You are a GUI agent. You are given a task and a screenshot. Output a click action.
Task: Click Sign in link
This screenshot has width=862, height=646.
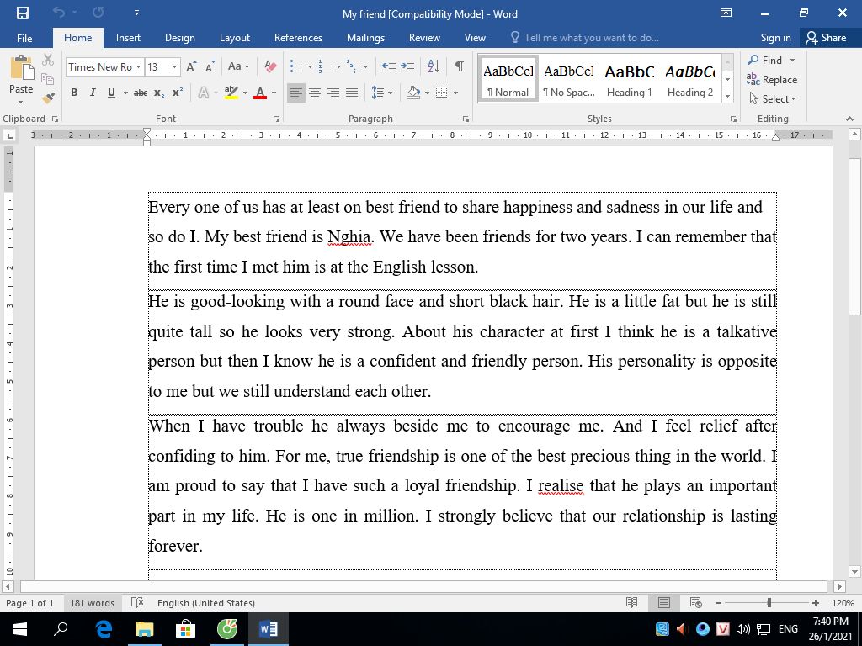click(x=775, y=38)
